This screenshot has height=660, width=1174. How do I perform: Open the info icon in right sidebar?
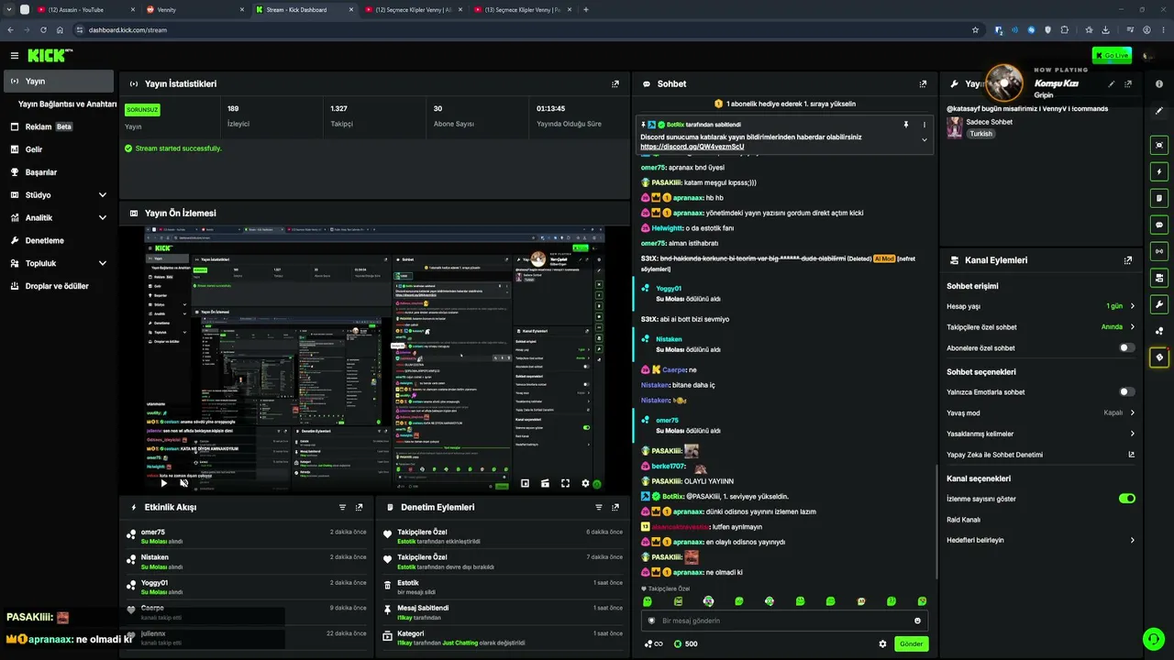[1159, 83]
